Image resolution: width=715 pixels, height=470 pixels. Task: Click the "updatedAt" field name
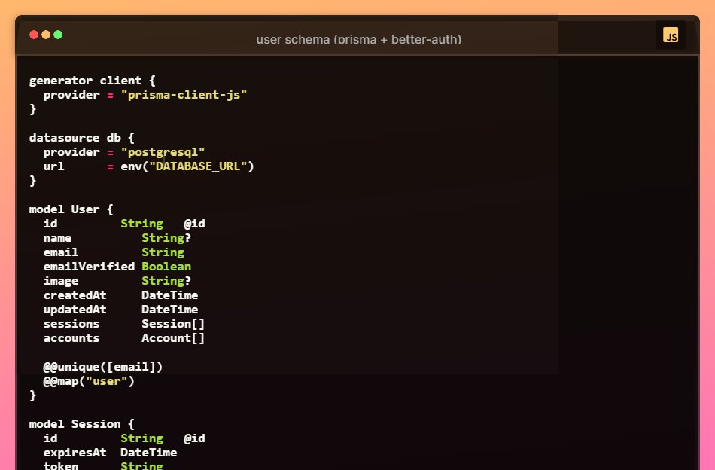(75, 310)
